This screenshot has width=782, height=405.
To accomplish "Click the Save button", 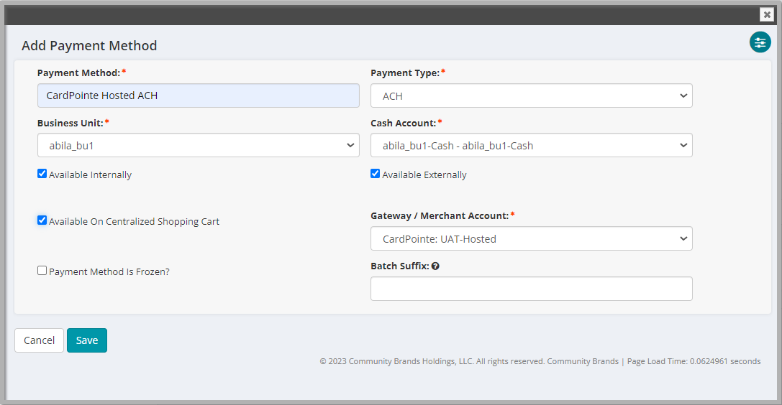I will 87,340.
